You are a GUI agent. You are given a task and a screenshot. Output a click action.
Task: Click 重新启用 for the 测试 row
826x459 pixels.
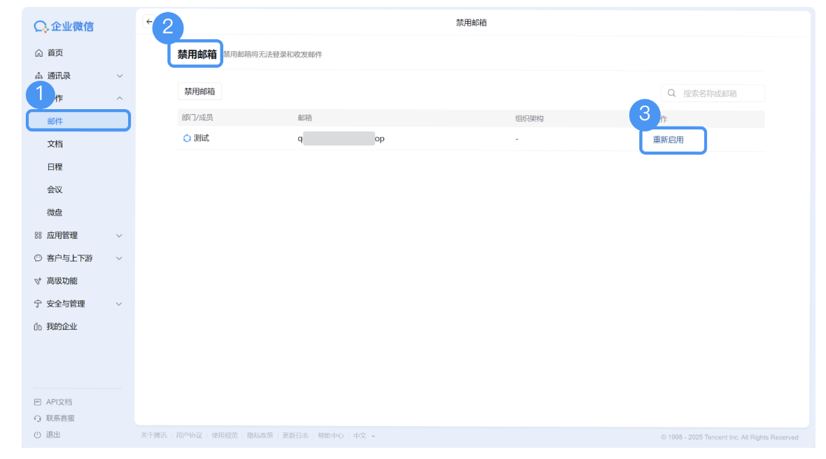(x=668, y=140)
